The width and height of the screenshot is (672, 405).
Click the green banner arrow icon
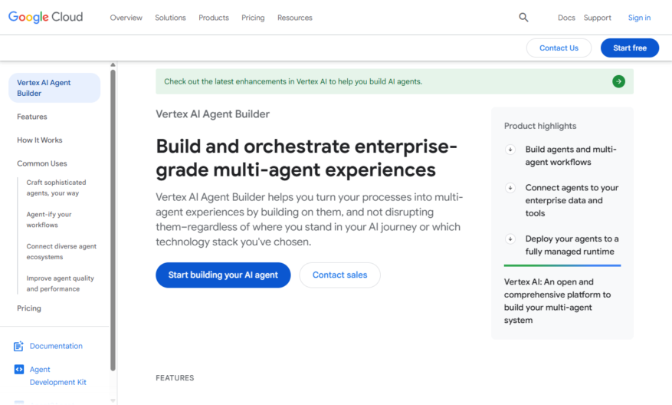coord(618,81)
